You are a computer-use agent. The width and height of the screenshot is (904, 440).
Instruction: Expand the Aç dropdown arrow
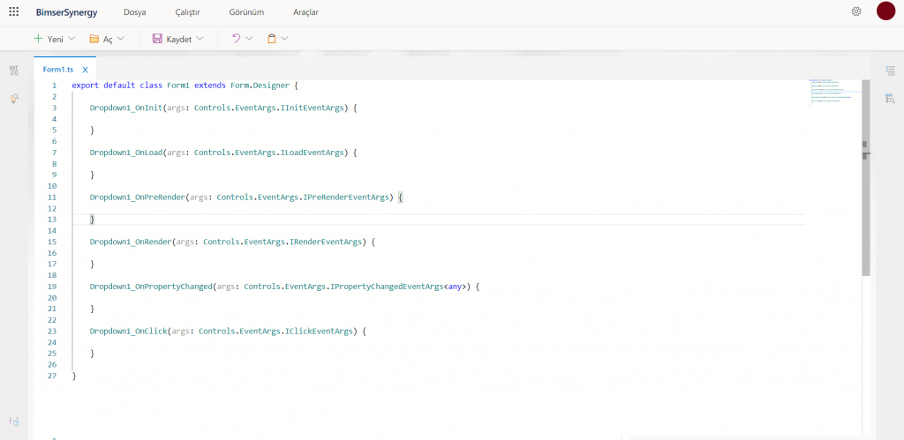[x=121, y=39]
